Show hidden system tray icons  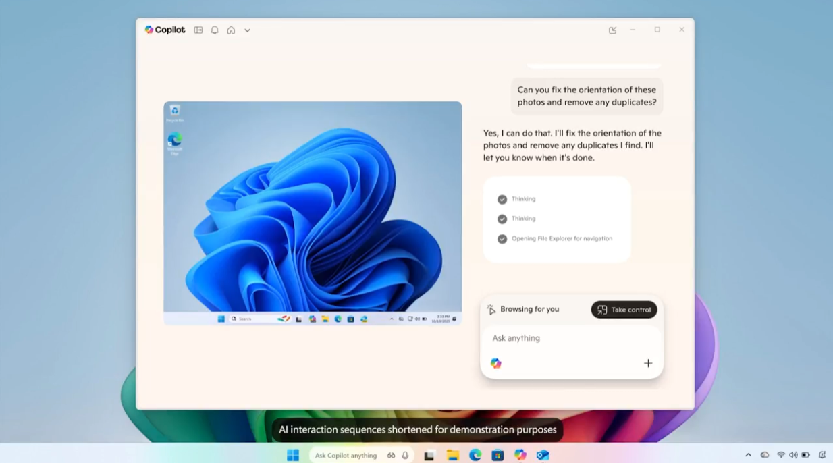(x=748, y=456)
